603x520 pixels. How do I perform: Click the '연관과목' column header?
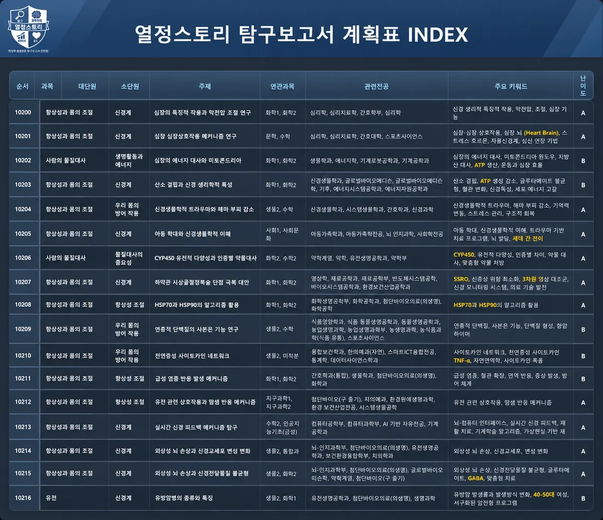tap(282, 86)
